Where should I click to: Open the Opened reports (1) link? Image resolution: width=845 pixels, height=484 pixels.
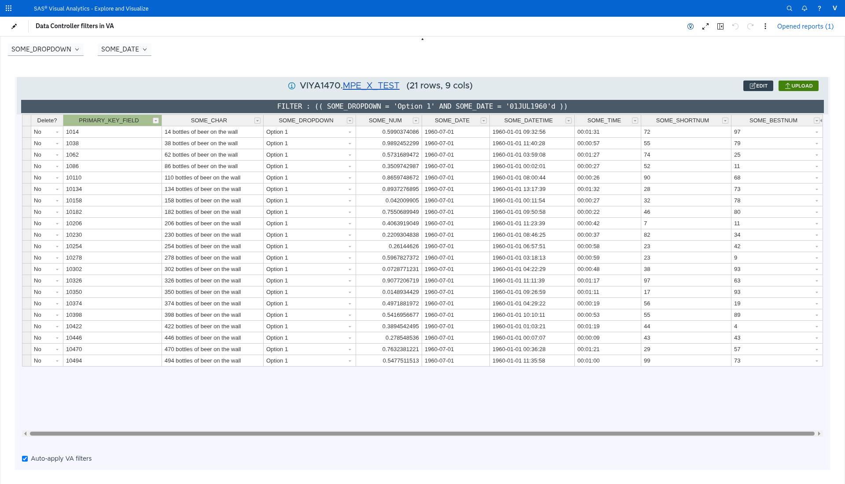(x=805, y=26)
